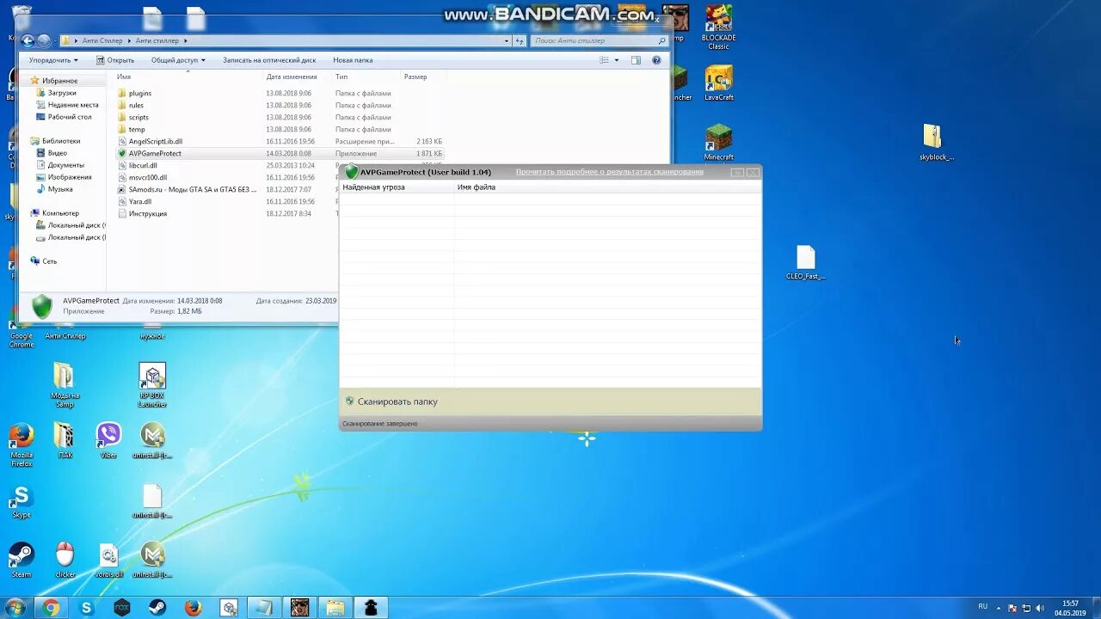The height and width of the screenshot is (619, 1101).
Task: Select the Инструкция text file
Action: point(147,213)
